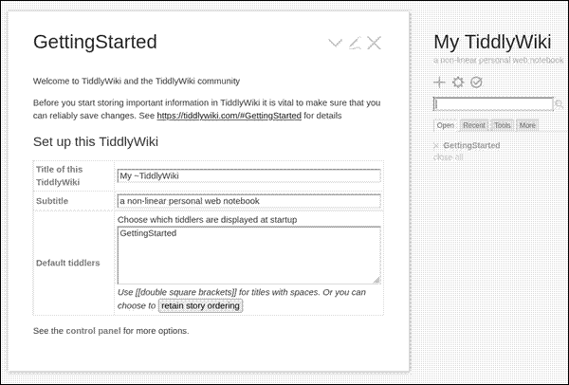569x385 pixels.
Task: Click the 'retain story ordering' button
Action: click(x=200, y=306)
